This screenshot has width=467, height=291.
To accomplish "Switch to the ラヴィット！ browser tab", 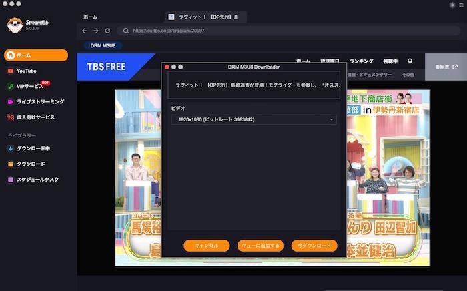I will [205, 17].
